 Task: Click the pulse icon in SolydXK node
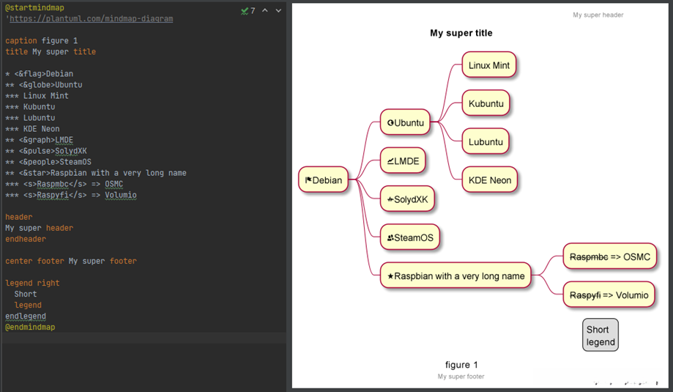(x=391, y=199)
